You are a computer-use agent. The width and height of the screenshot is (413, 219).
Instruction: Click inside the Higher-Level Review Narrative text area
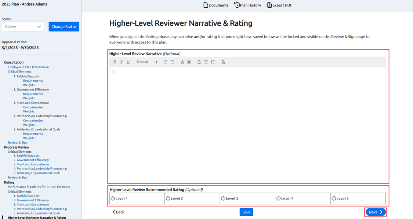click(247, 123)
